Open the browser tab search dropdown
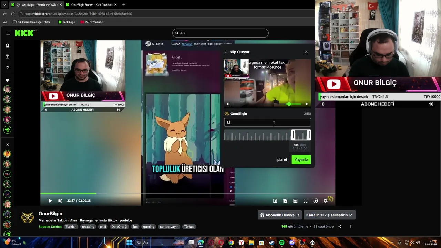The height and width of the screenshot is (248, 441). (x=4, y=5)
